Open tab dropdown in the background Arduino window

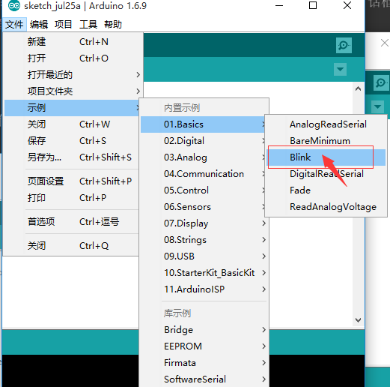click(377, 106)
